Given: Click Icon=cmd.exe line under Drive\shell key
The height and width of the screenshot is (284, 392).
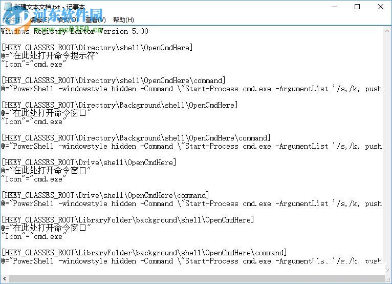Looking at the screenshot, I should click(34, 179).
